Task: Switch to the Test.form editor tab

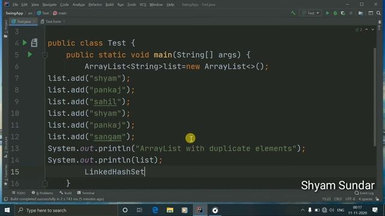Action: 53,22
